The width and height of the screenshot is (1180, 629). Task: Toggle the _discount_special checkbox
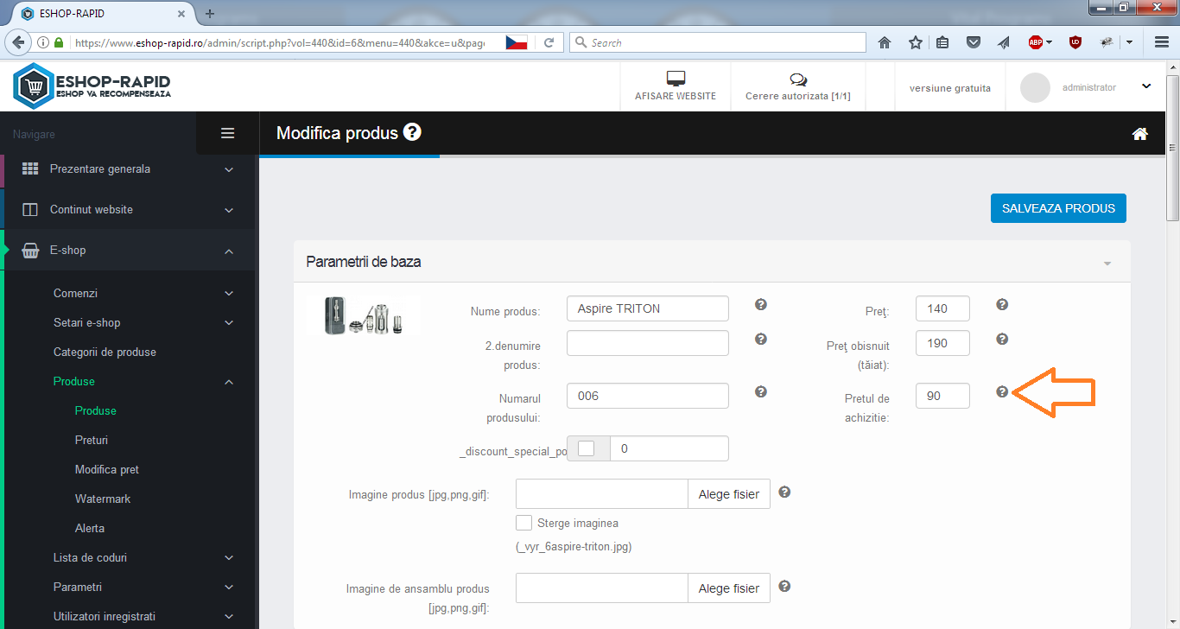587,448
